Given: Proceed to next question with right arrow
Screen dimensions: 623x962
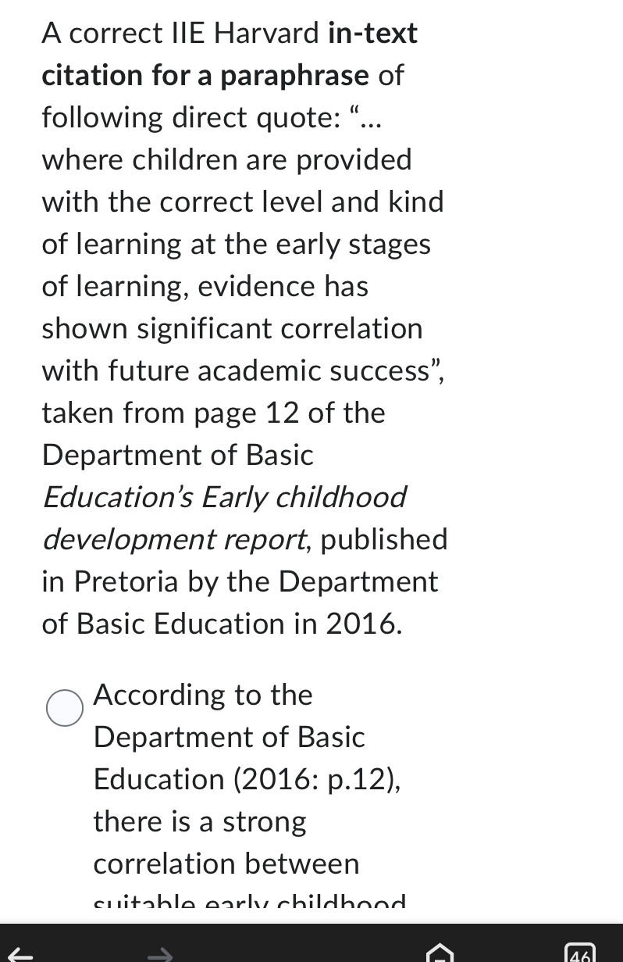Looking at the screenshot, I should pyautogui.click(x=161, y=955).
